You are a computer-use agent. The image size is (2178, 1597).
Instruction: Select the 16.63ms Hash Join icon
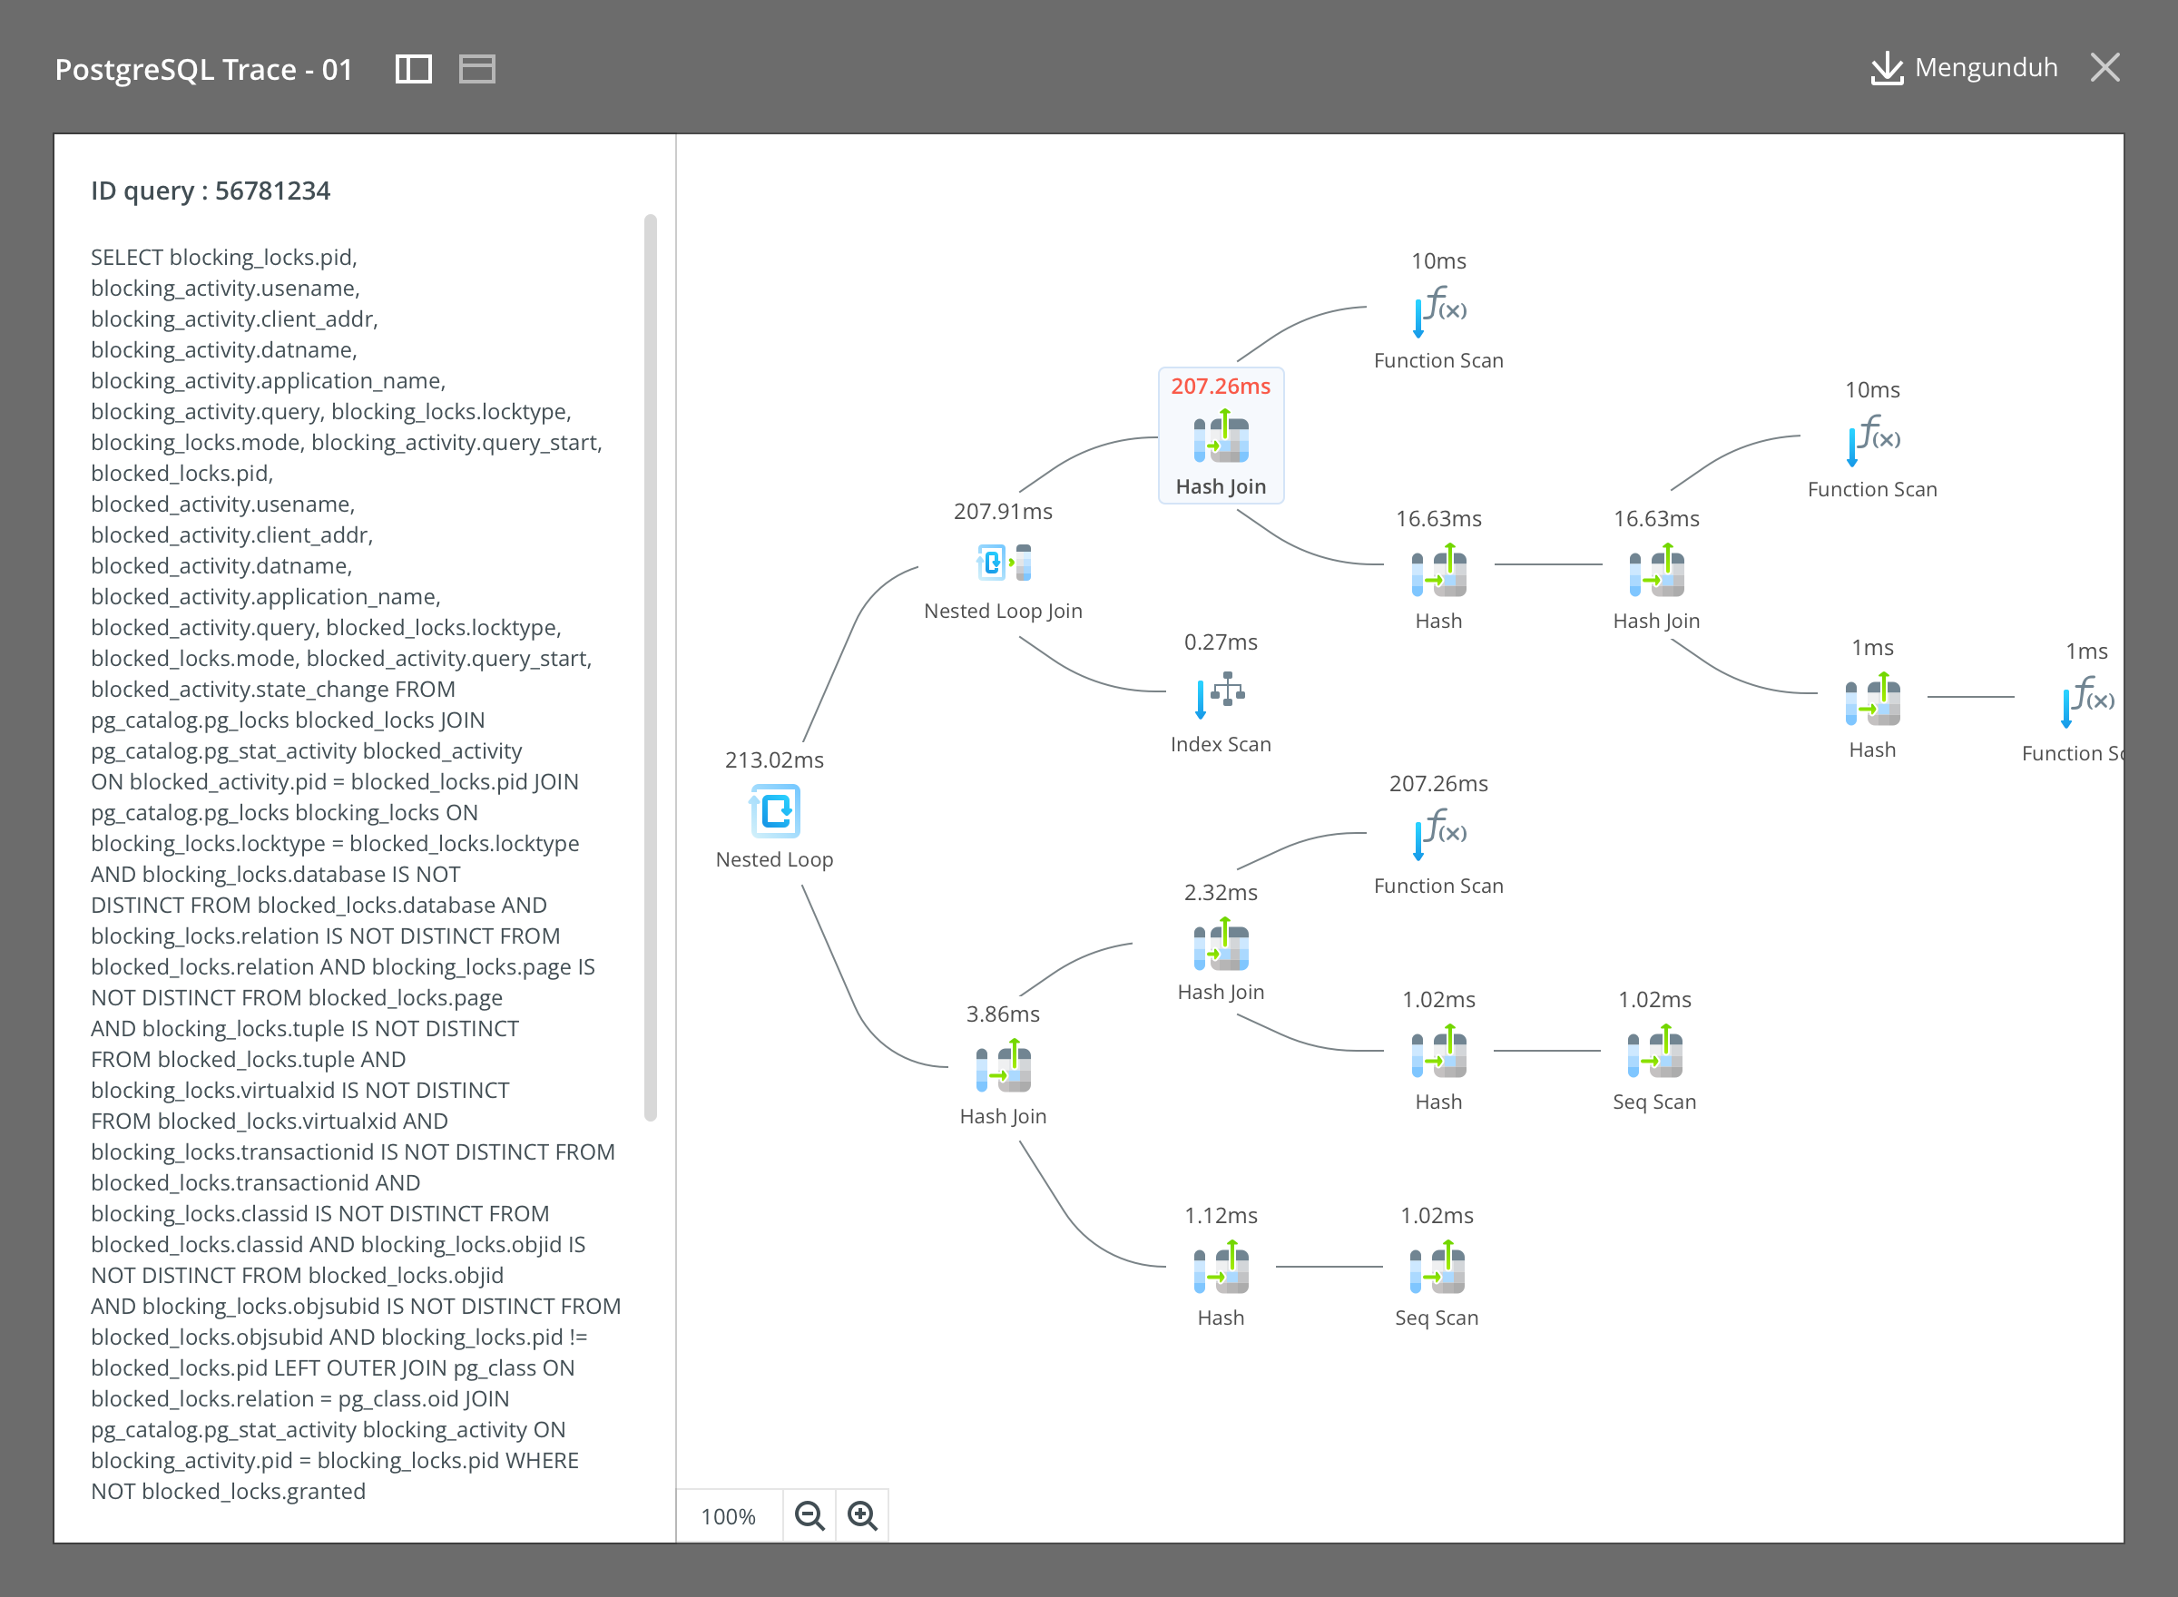coord(1656,571)
